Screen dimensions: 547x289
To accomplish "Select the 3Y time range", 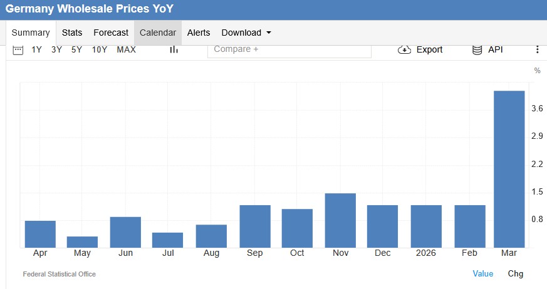I will tap(56, 49).
